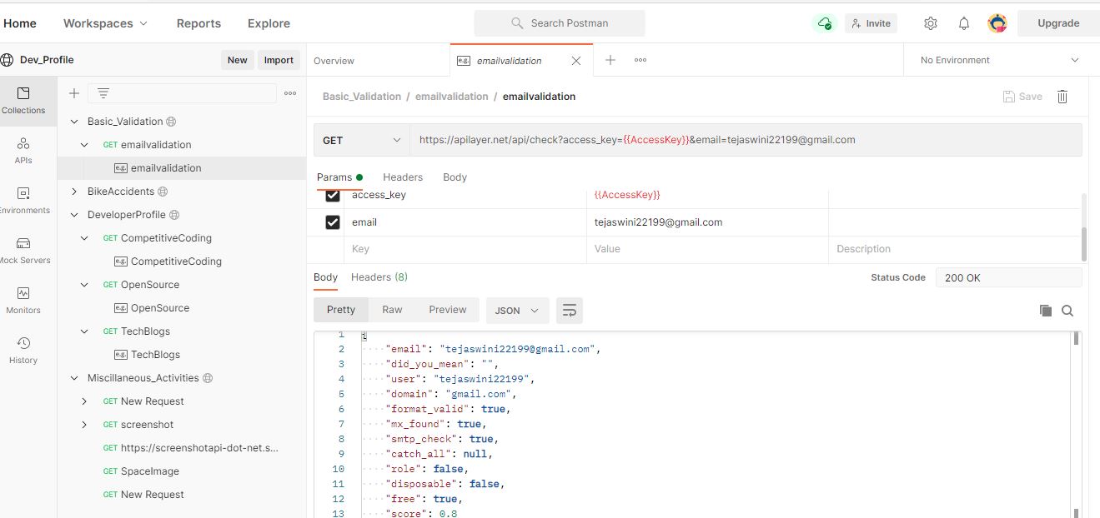Viewport: 1100px width, 518px height.
Task: Open the user avatar menu
Action: point(997,23)
